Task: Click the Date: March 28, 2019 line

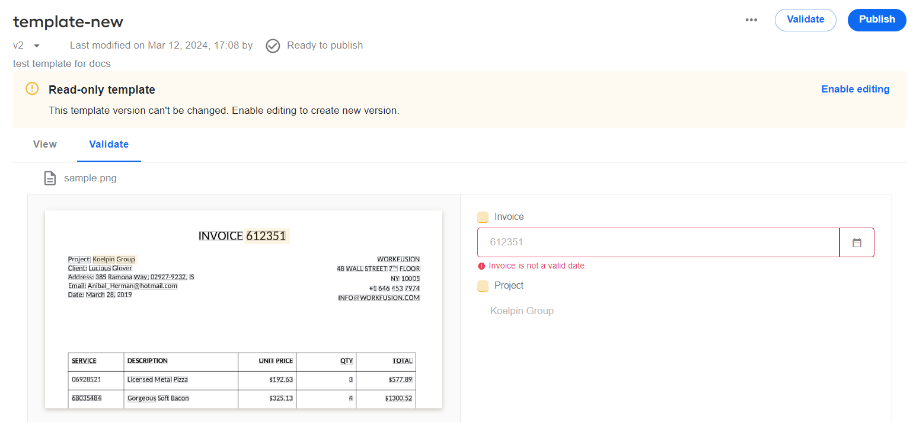Action: click(100, 295)
